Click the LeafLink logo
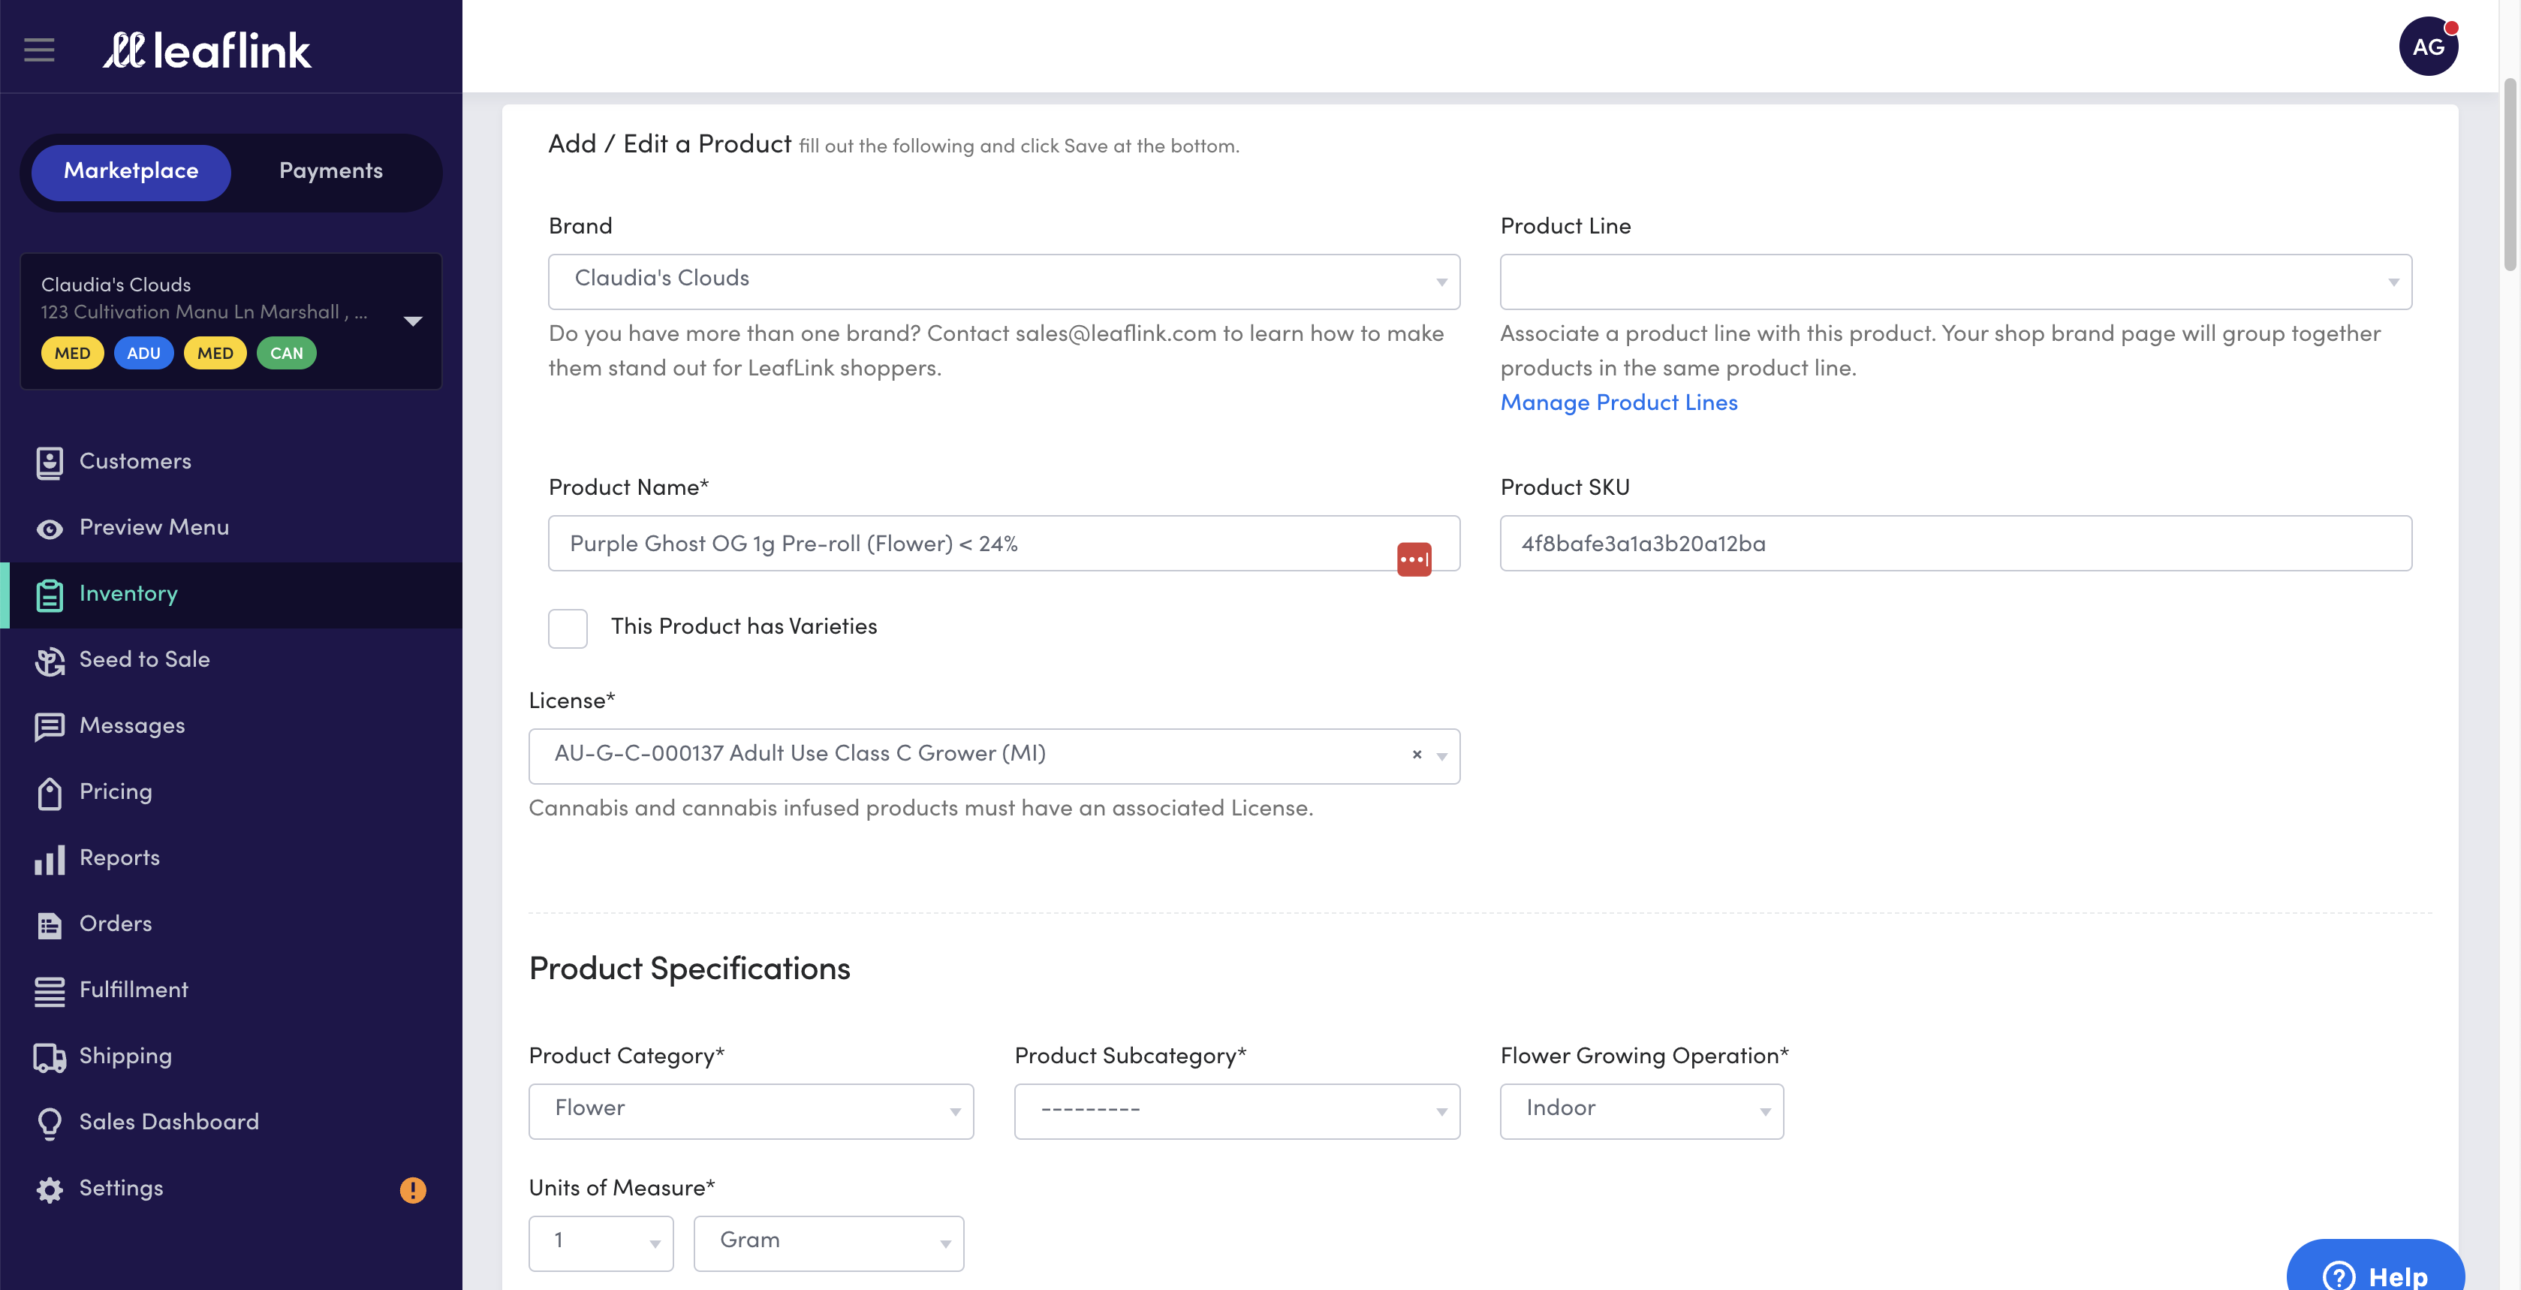 [x=207, y=50]
